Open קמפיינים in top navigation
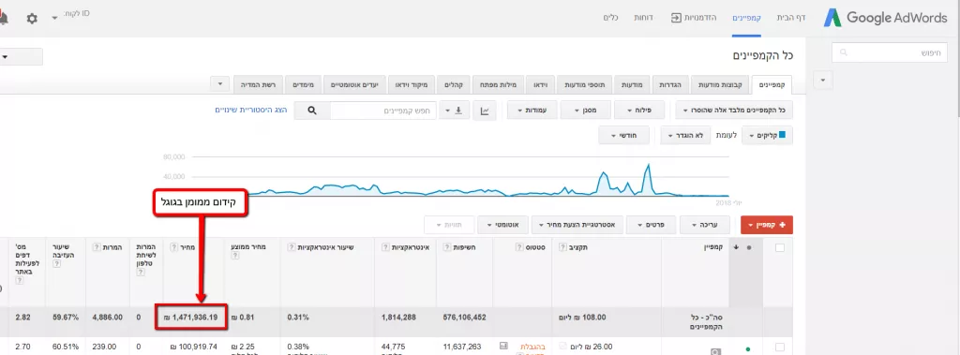The image size is (960, 355). tap(746, 18)
